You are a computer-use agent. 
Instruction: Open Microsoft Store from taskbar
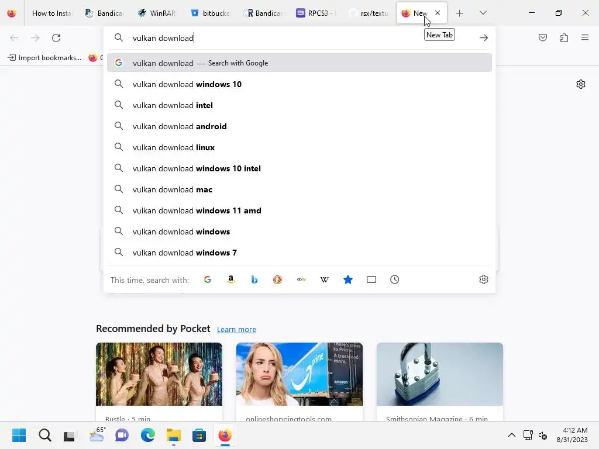[x=199, y=435]
